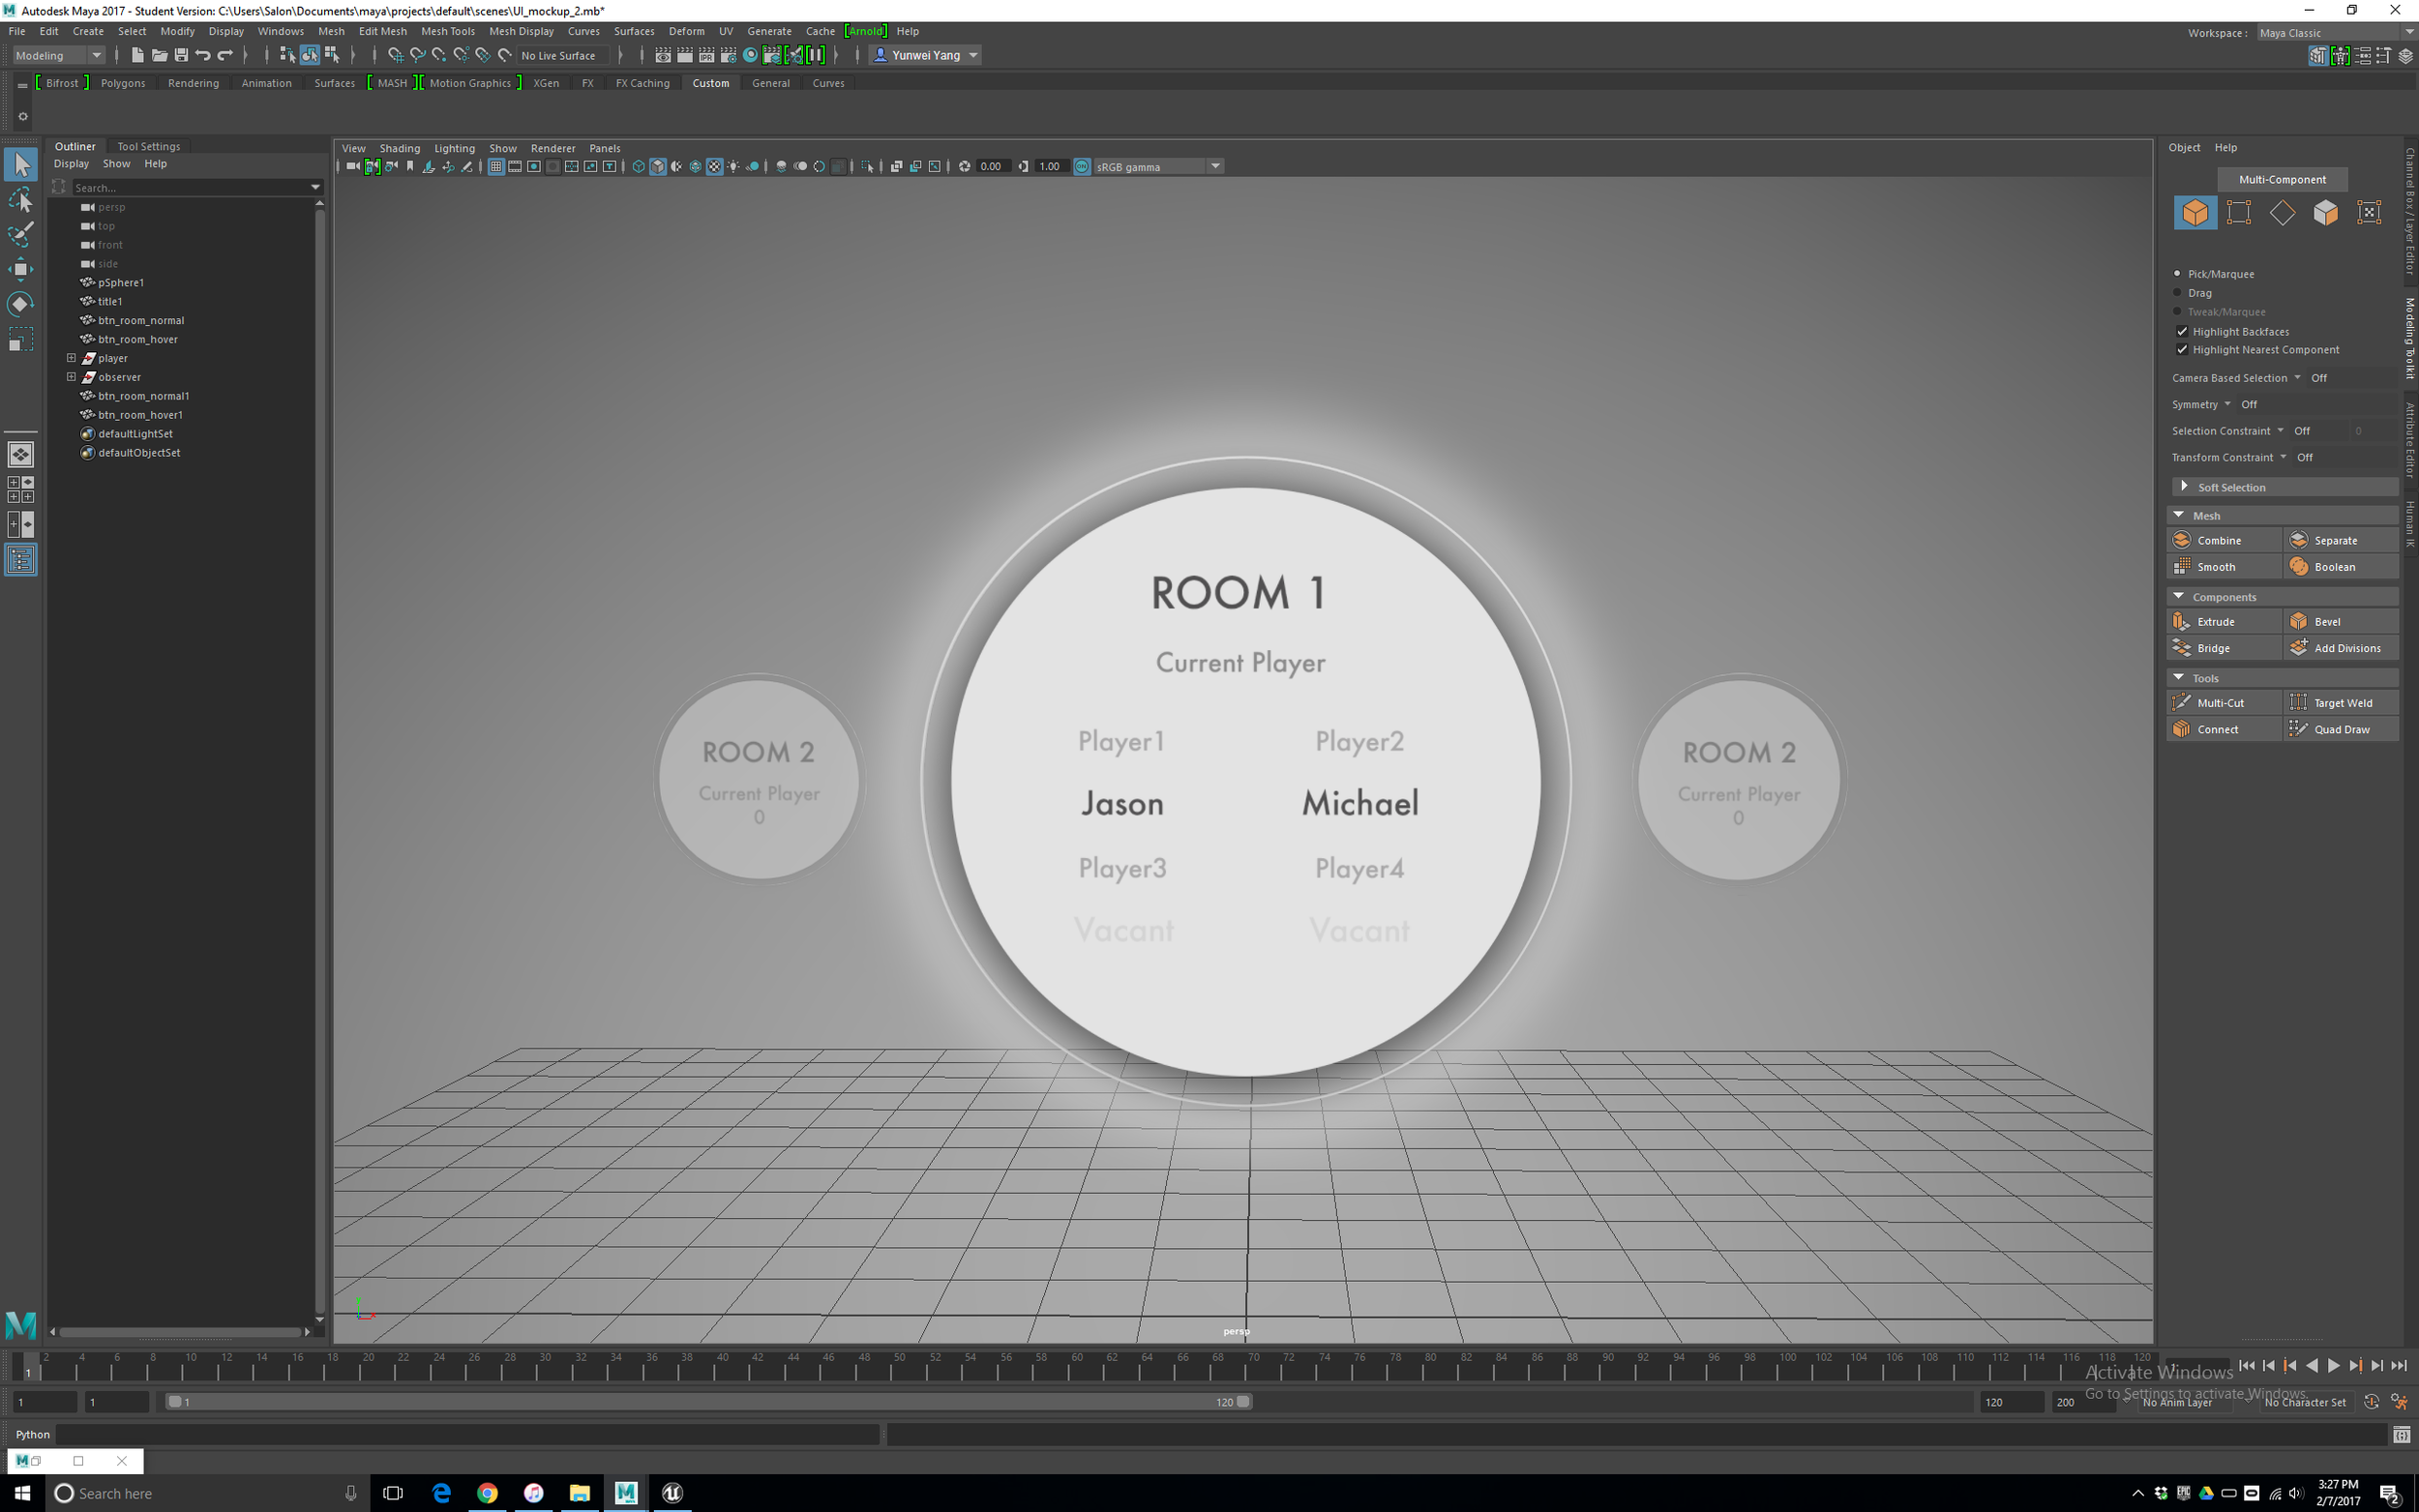Activate the Scale tool in toolbox
The width and height of the screenshot is (2419, 1512).
coord(21,339)
